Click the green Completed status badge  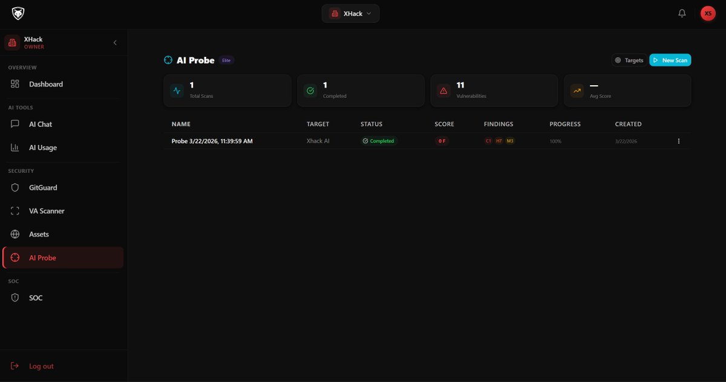(x=379, y=141)
